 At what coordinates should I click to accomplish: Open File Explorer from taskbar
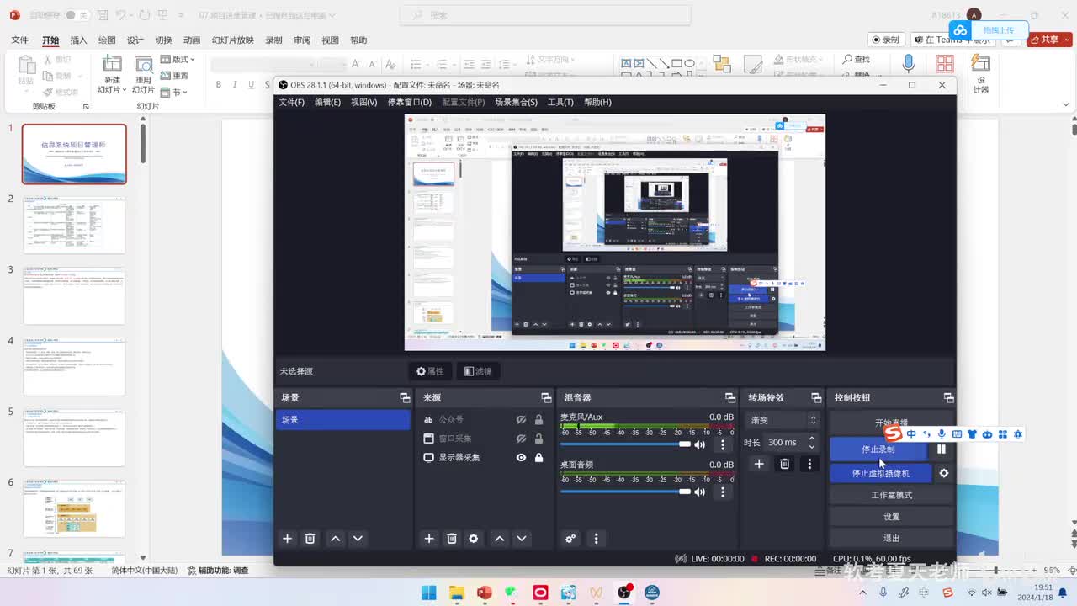click(x=457, y=593)
